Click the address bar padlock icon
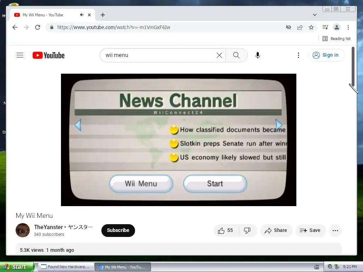Viewport: 363px width, 272px height. pos(52,27)
